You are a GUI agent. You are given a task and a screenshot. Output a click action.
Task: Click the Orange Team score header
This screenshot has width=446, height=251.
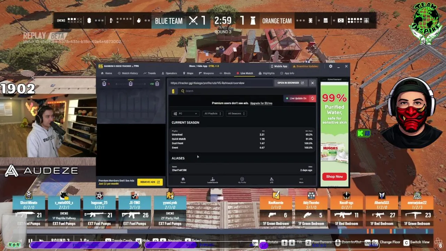266,21
